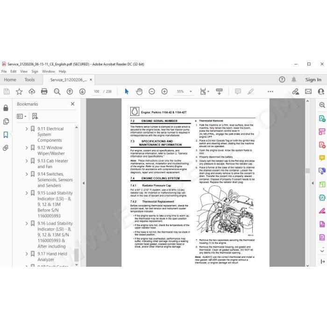Viewport: 327px width, 327px height.
Task: Find current bookmark icon
Action: (35, 116)
